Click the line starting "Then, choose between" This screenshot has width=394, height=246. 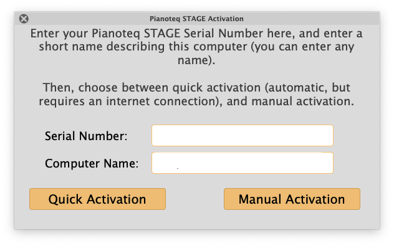coord(196,88)
